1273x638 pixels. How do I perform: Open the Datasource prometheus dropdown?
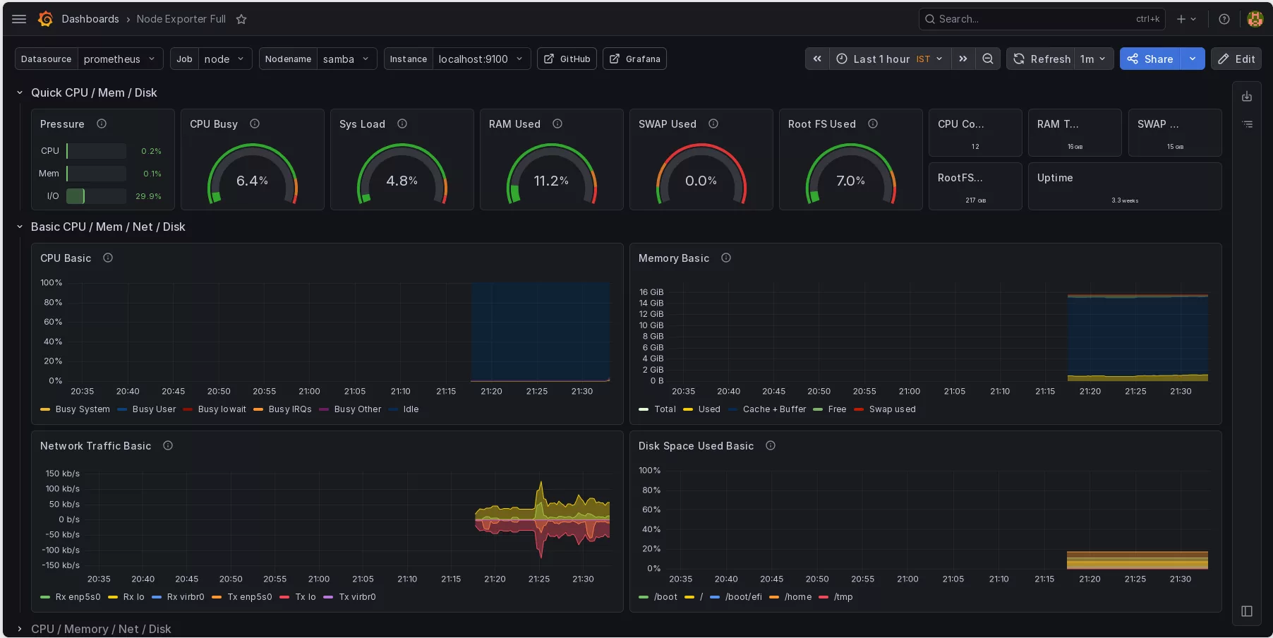(x=120, y=59)
